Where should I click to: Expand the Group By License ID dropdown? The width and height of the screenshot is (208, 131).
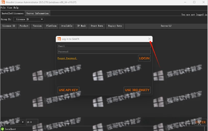[29, 19]
